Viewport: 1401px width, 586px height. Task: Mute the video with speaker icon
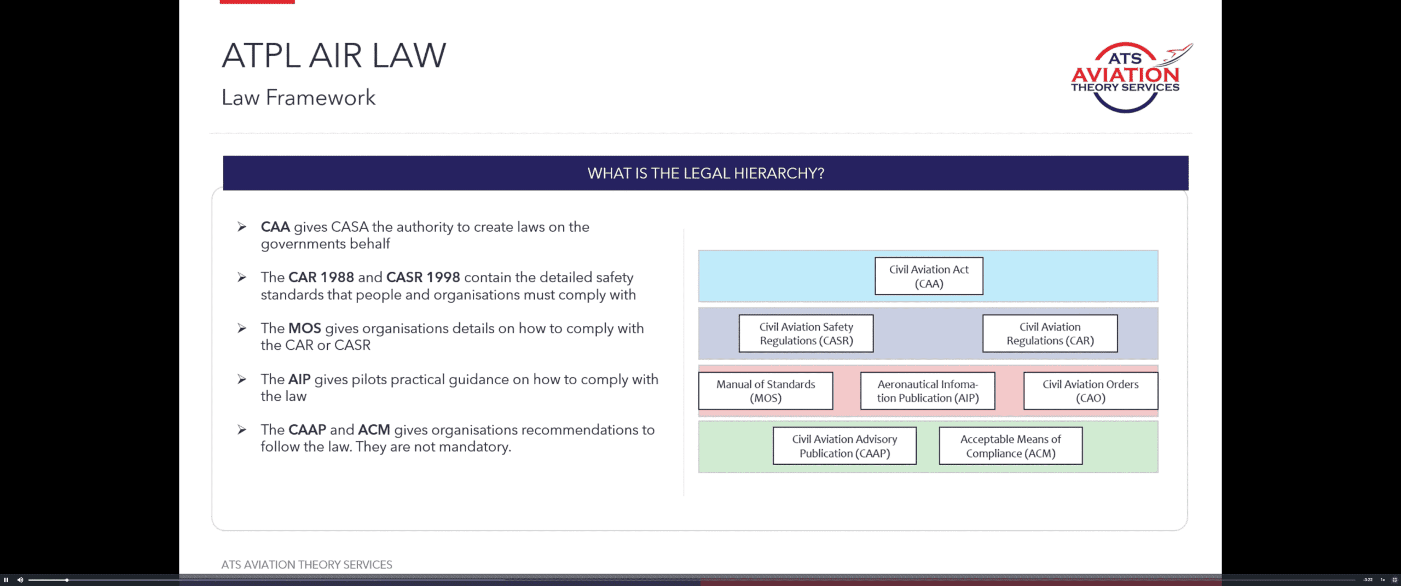click(x=20, y=580)
